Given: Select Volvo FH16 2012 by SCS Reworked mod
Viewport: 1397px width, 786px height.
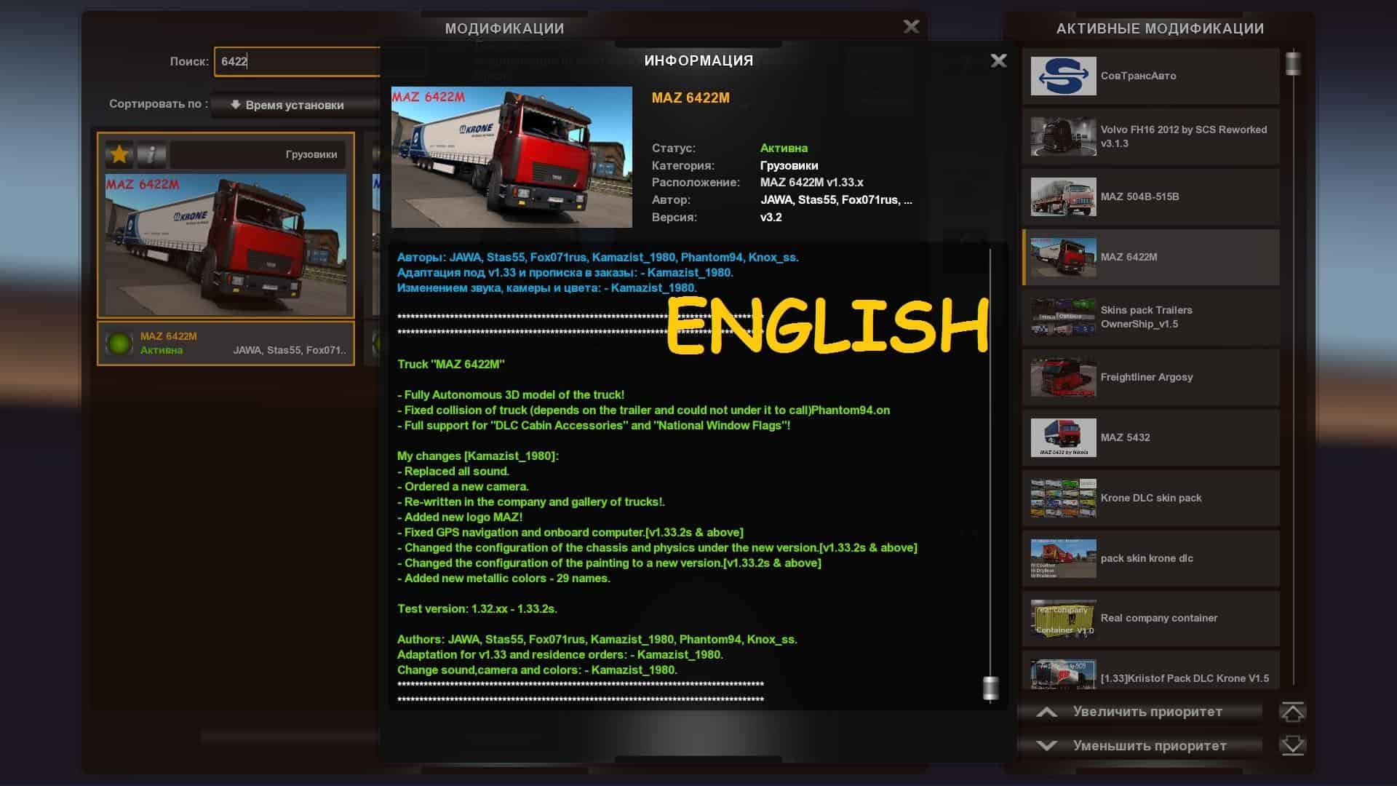Looking at the screenshot, I should pyautogui.click(x=1150, y=136).
